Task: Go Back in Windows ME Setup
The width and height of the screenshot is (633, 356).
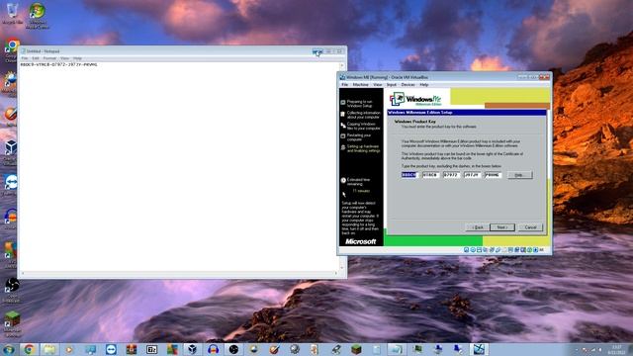Action: click(x=478, y=227)
